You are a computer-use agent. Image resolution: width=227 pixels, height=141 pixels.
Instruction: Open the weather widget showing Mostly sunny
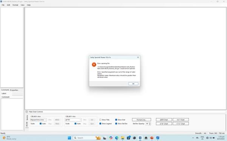(9, 138)
